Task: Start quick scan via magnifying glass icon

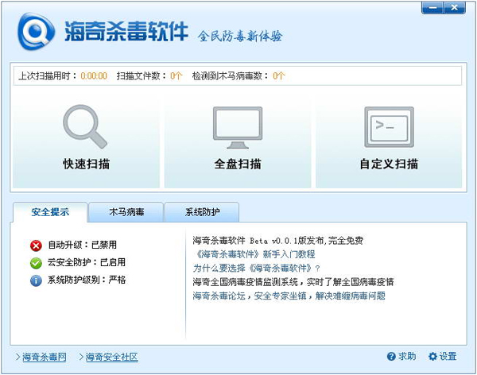Action: (x=85, y=126)
